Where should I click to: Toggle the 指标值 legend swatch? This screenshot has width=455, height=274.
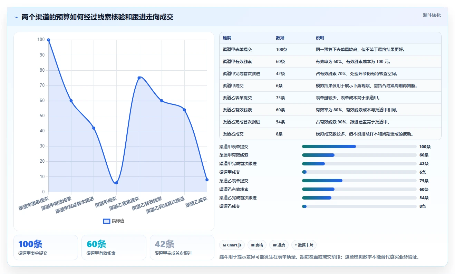tap(107, 221)
